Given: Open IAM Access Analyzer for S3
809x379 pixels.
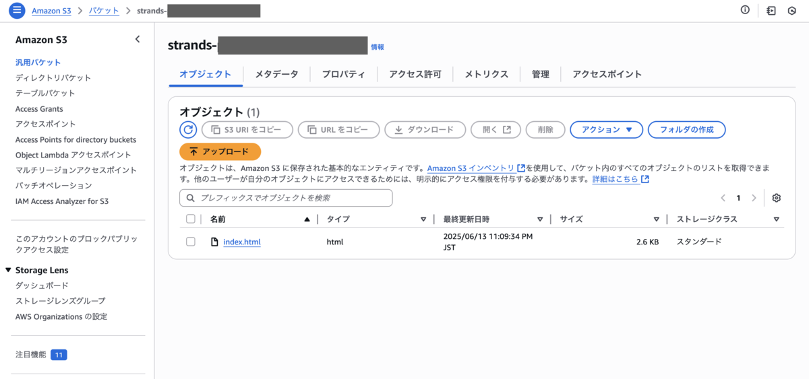Looking at the screenshot, I should 62,201.
